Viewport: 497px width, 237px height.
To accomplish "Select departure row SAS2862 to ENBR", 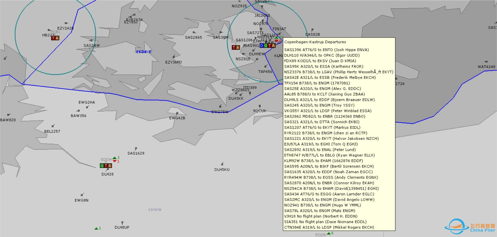I will [325, 116].
